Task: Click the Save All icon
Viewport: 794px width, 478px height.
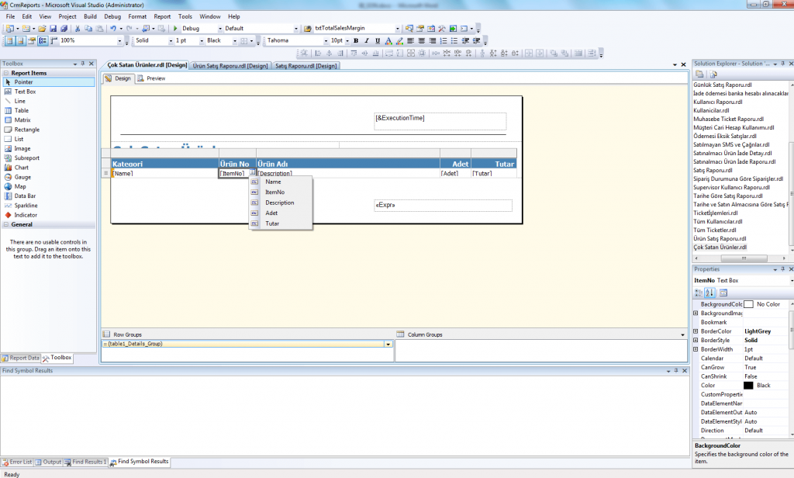Action: (x=64, y=29)
